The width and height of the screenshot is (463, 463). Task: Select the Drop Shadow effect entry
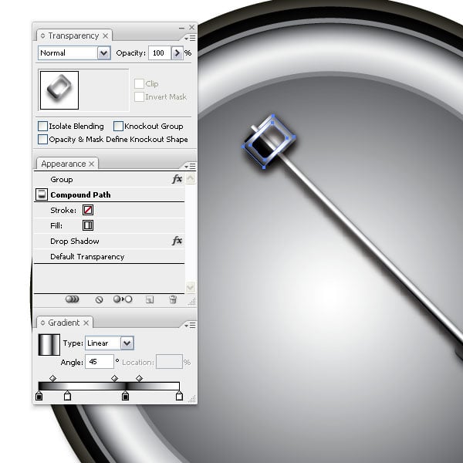[x=75, y=241]
